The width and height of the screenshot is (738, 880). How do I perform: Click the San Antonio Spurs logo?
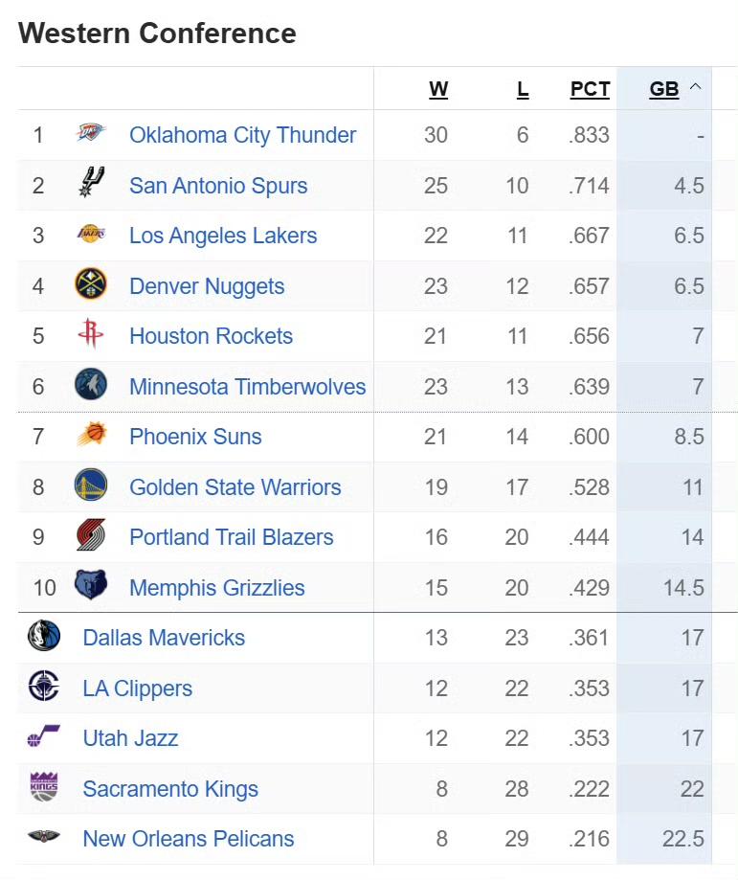coord(91,184)
